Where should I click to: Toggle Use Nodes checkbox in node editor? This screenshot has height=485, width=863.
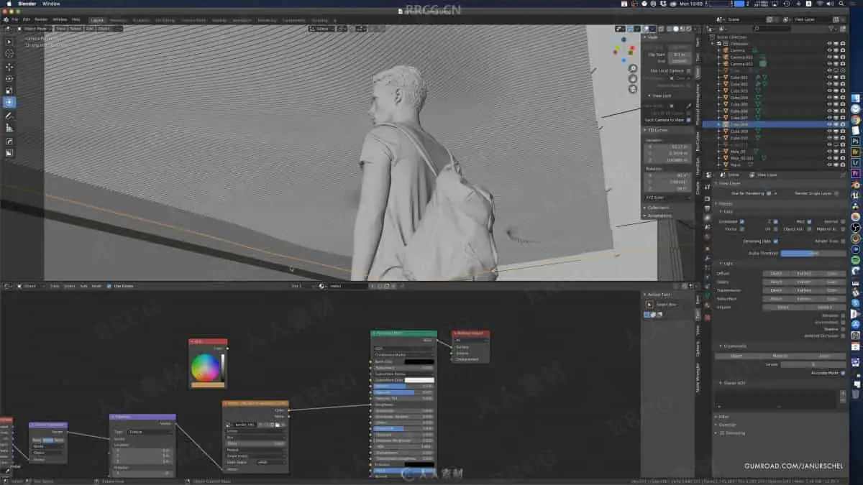[109, 286]
